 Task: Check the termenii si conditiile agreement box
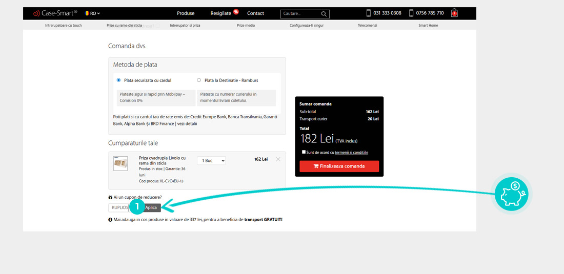click(x=304, y=152)
